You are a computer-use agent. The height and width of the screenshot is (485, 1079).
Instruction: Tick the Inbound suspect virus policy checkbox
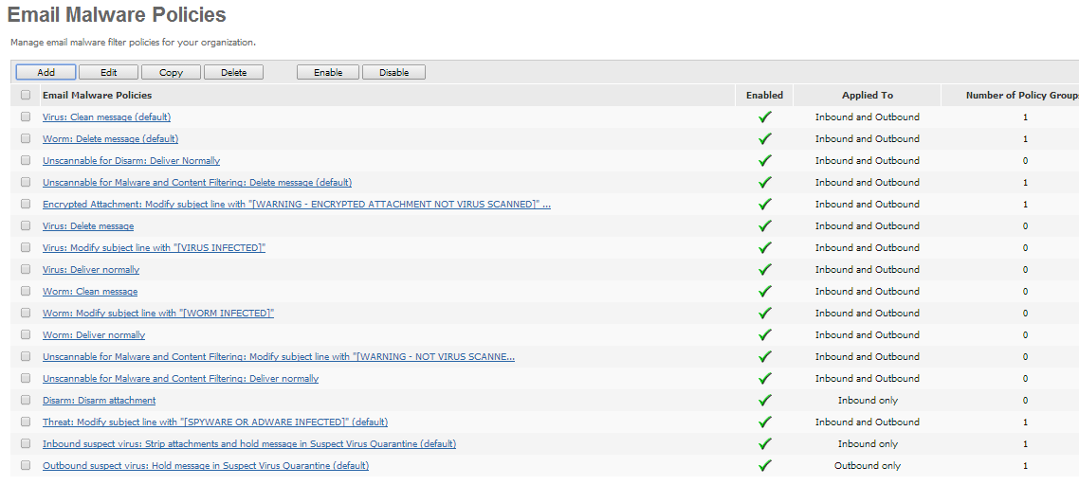click(26, 444)
